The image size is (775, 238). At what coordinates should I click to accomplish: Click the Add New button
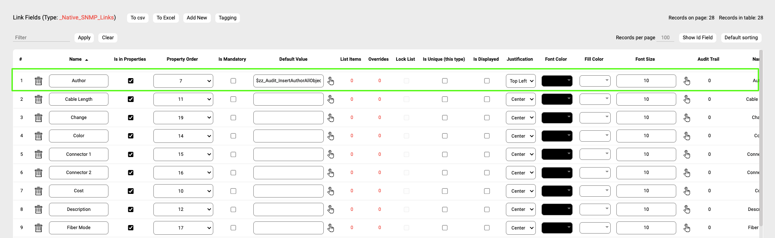(x=197, y=18)
